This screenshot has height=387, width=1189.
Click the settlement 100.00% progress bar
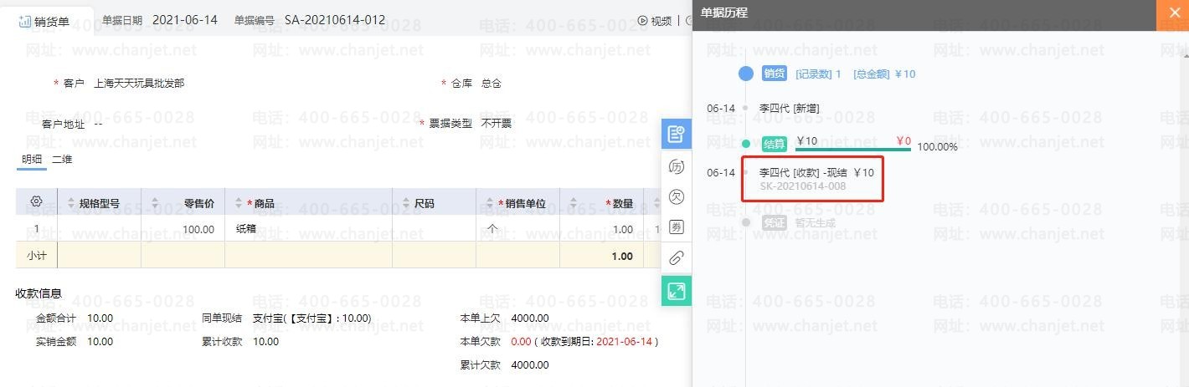coord(852,149)
